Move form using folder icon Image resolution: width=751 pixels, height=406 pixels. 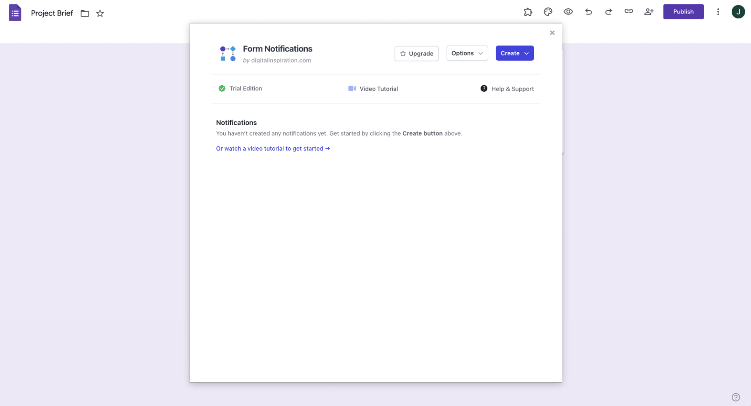(85, 14)
